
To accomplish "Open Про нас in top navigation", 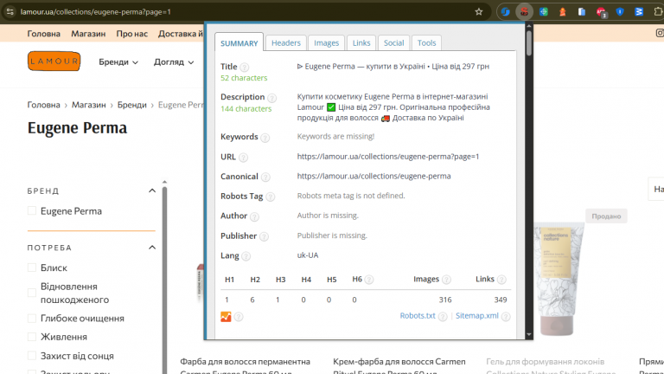I will 132,34.
